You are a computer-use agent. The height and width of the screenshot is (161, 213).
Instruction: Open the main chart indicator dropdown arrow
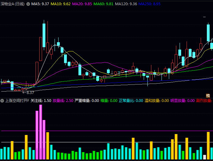(x=28, y=4)
